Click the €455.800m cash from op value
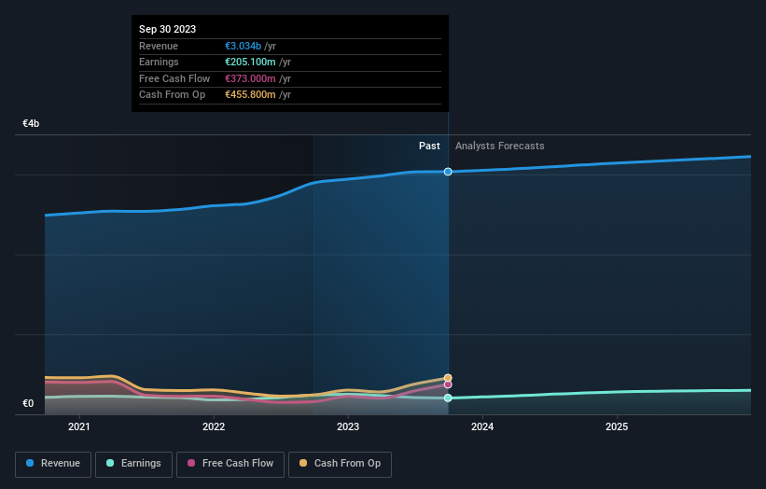Viewport: 766px width, 489px height. pyautogui.click(x=250, y=95)
